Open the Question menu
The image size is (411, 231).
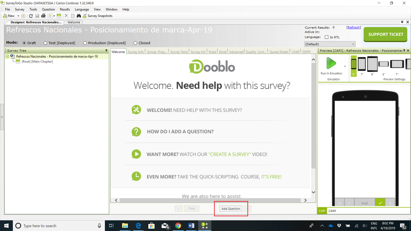click(x=48, y=9)
